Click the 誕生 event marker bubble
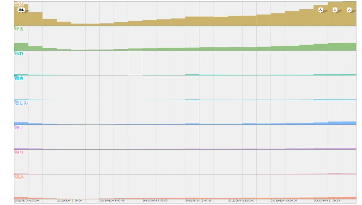 [21, 10]
